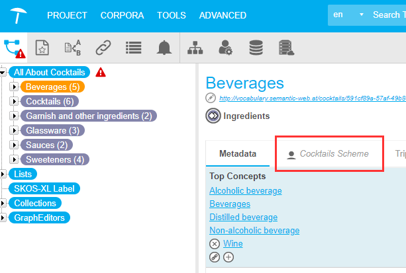Expand the Cocktails tree node
Screen dimensions: 406x273
pos(15,101)
